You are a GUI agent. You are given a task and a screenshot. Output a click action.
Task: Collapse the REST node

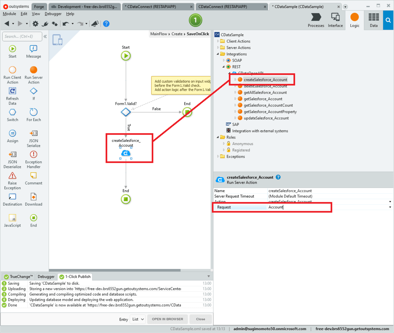click(224, 67)
